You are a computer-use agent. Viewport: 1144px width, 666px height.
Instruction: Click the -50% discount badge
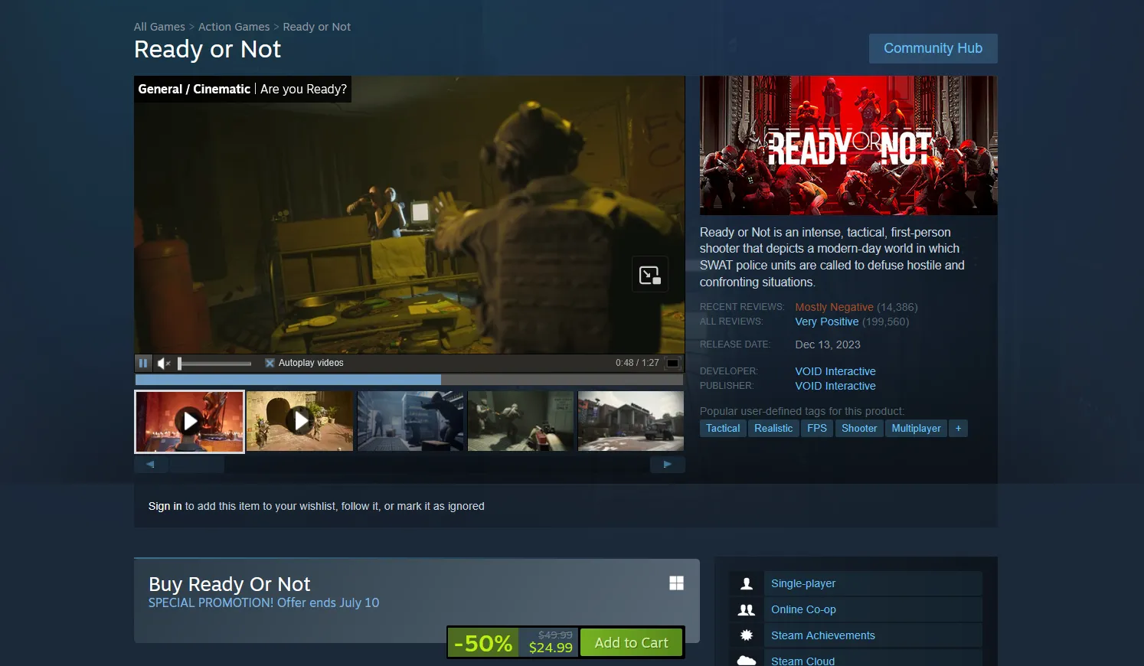[x=483, y=643]
